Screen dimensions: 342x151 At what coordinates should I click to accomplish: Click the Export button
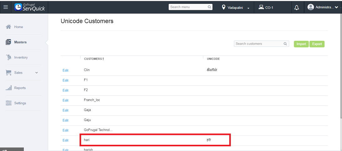click(317, 44)
